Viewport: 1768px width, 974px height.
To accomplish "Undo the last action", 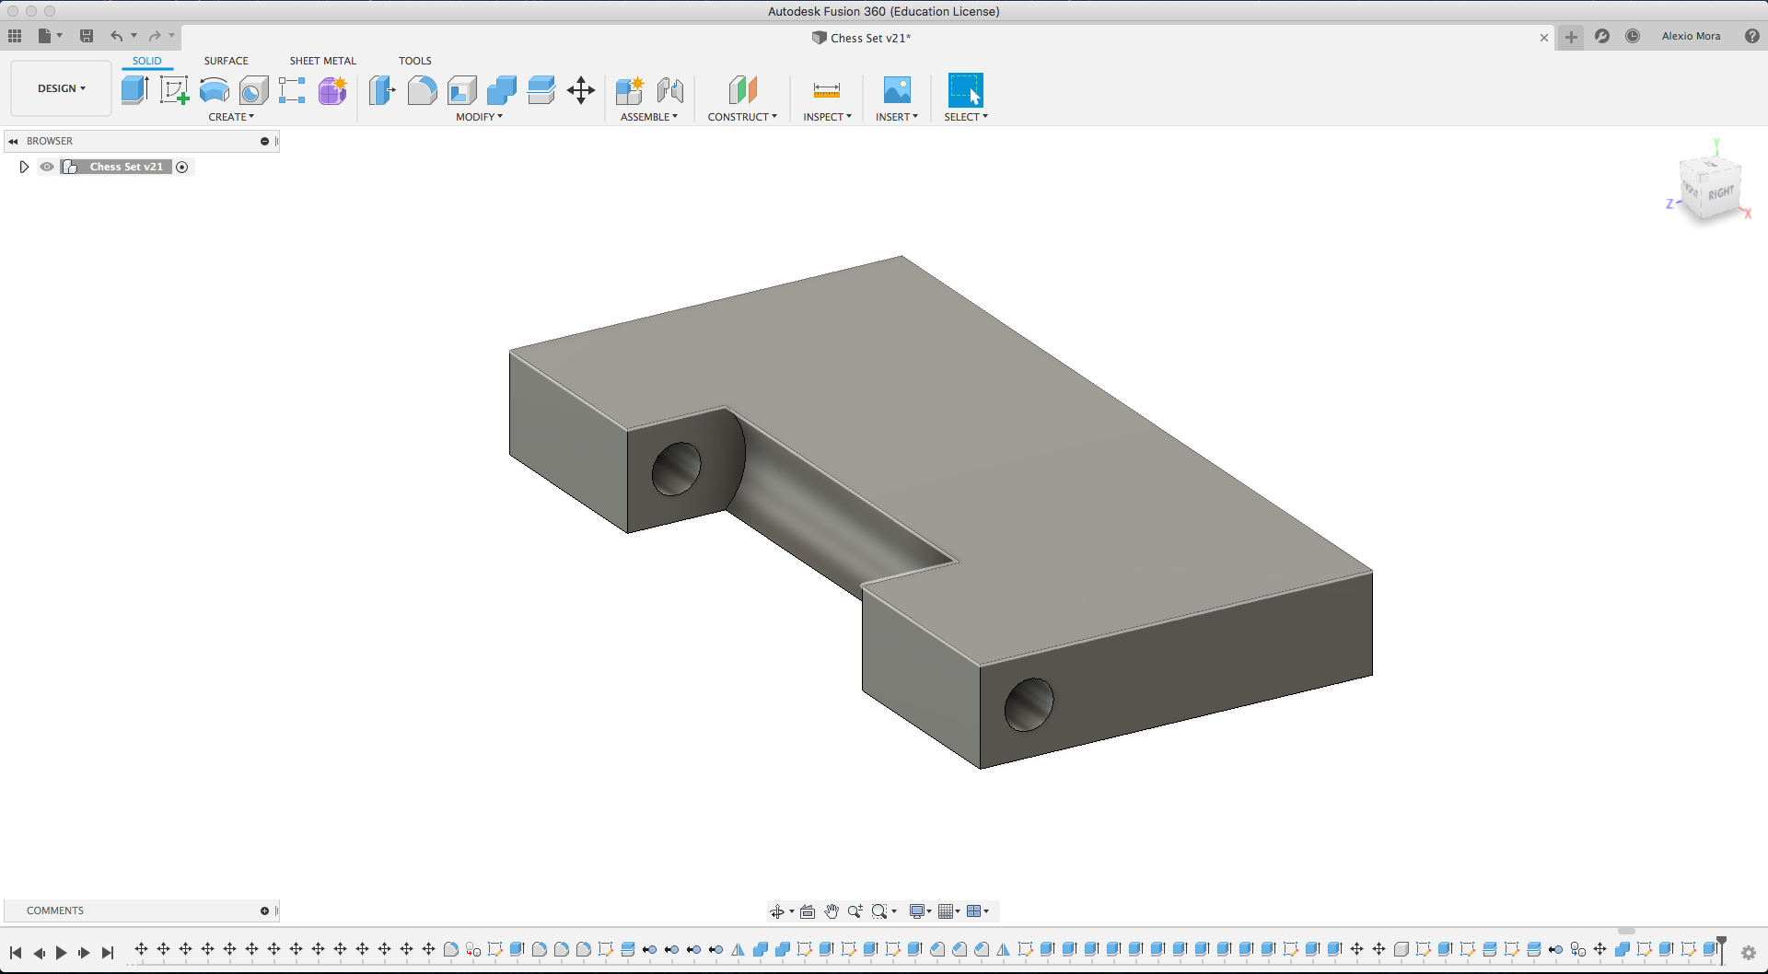I will 116,36.
